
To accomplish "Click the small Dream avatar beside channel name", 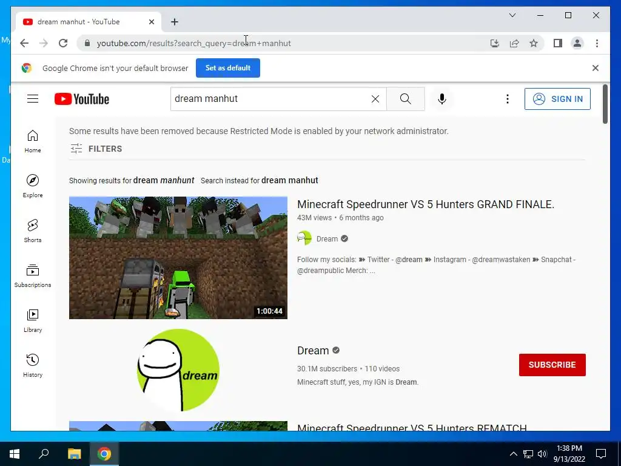I will (x=304, y=238).
